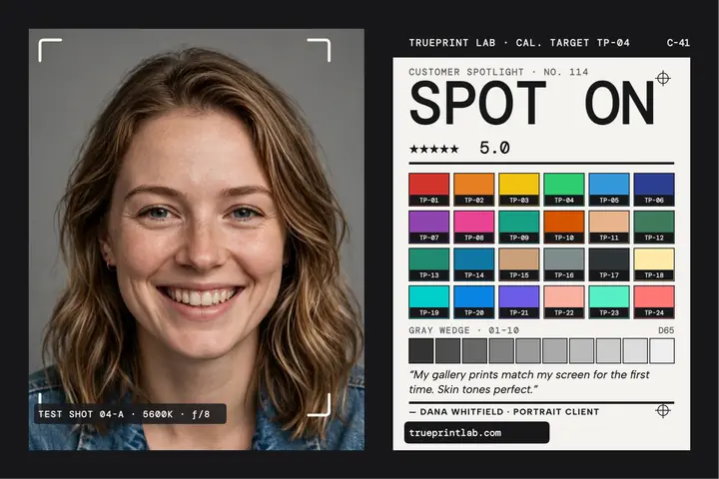Pick the TP-12 dark green swatch
This screenshot has width=719, height=479.
point(654,227)
